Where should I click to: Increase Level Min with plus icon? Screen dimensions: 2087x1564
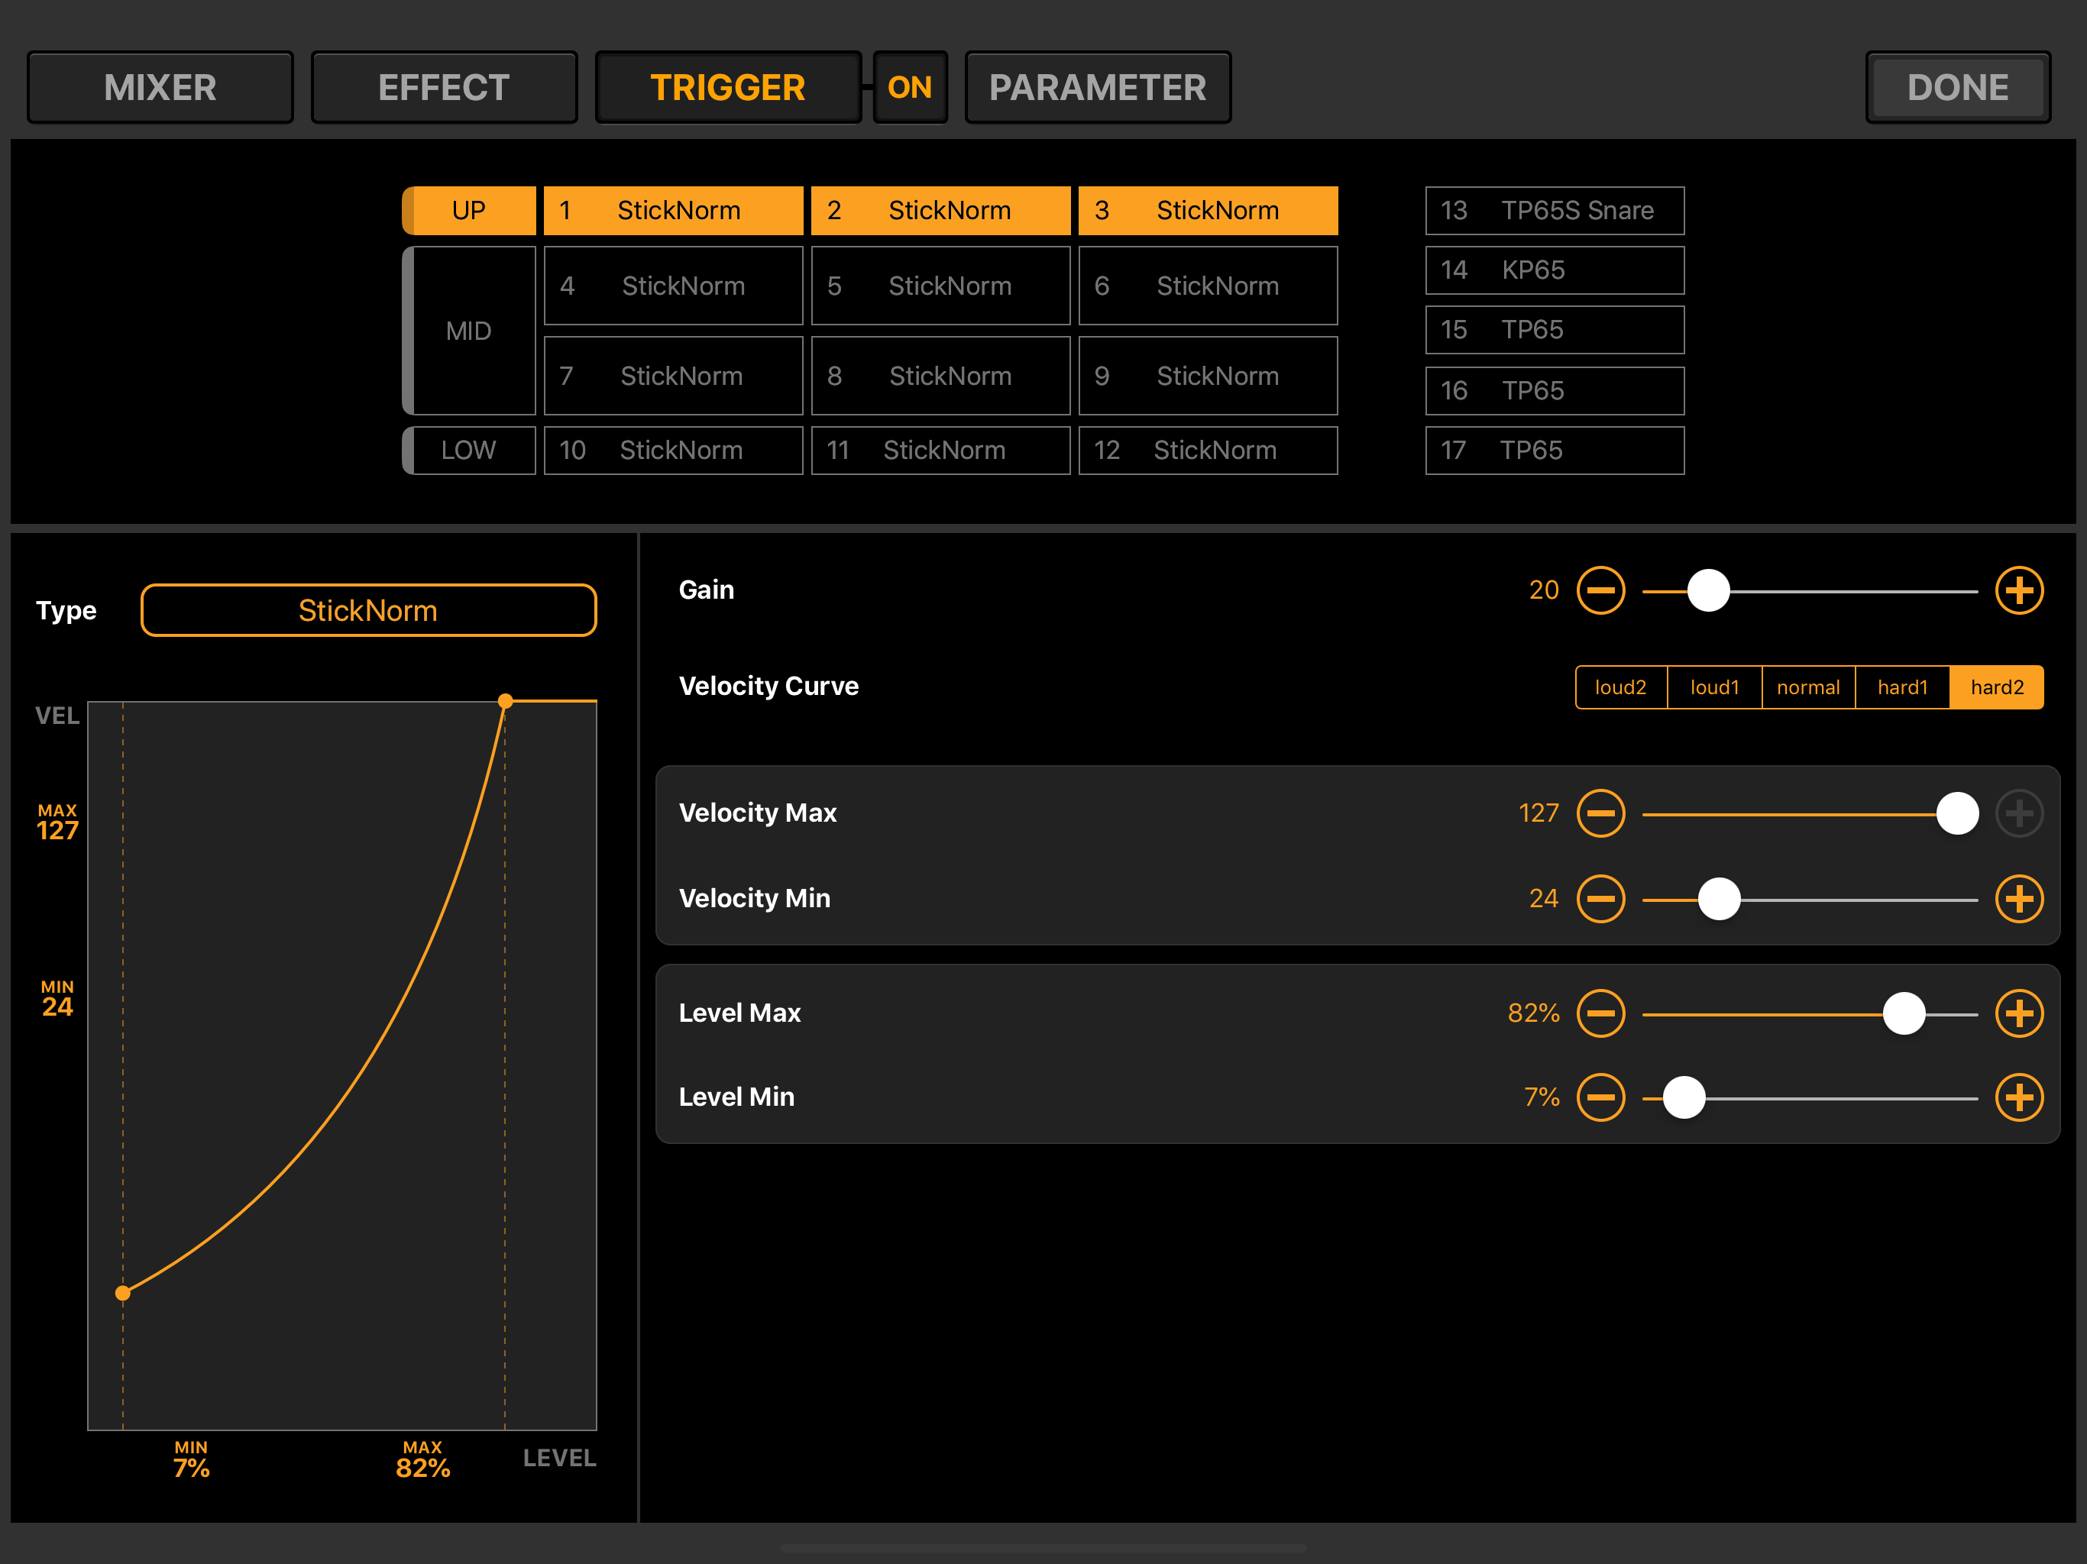coord(2019,1097)
